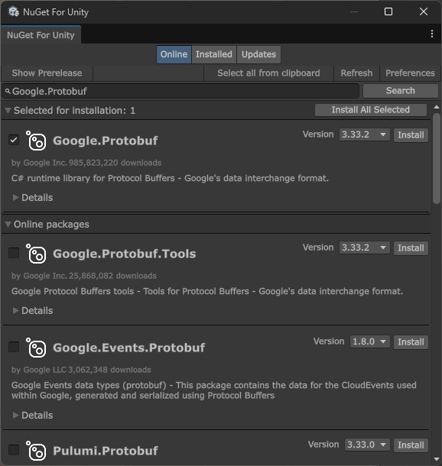Click the vertical scrollbar thumb
The width and height of the screenshot is (442, 466).
point(437,158)
